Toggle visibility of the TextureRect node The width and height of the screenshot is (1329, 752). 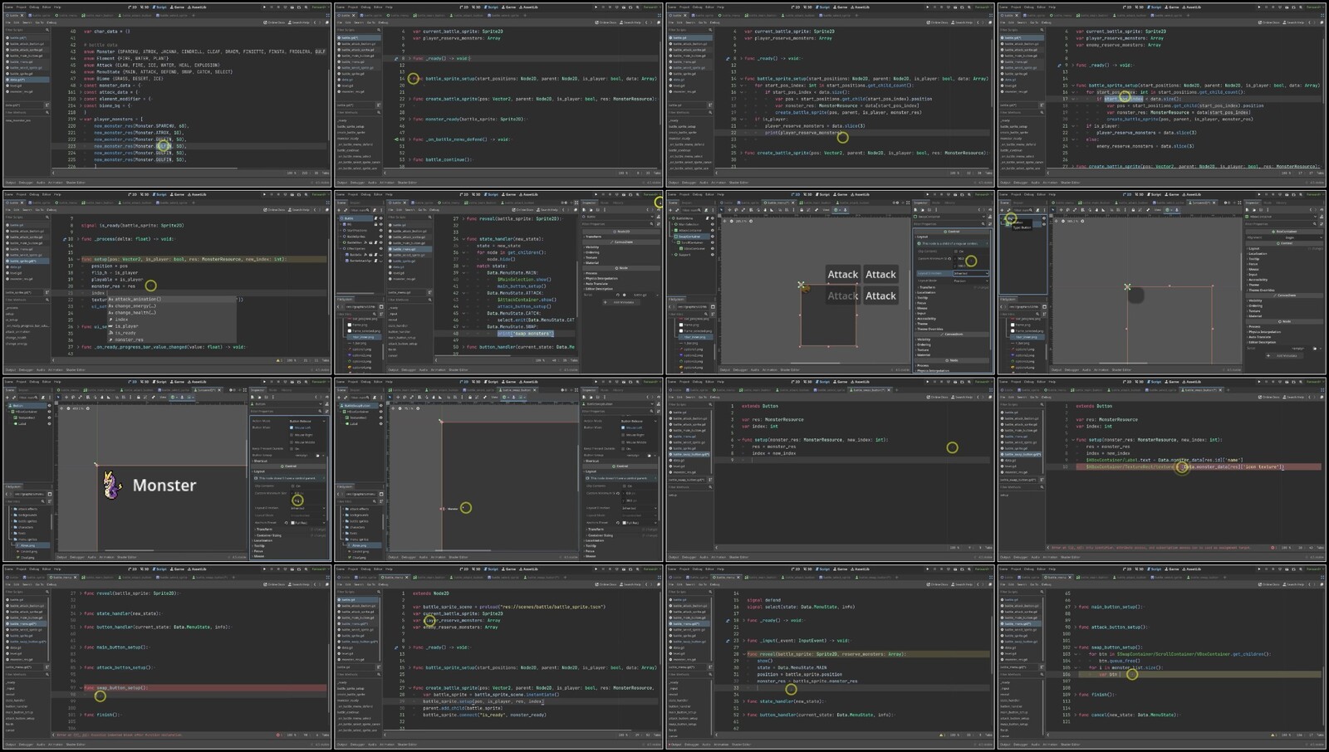pyautogui.click(x=49, y=418)
